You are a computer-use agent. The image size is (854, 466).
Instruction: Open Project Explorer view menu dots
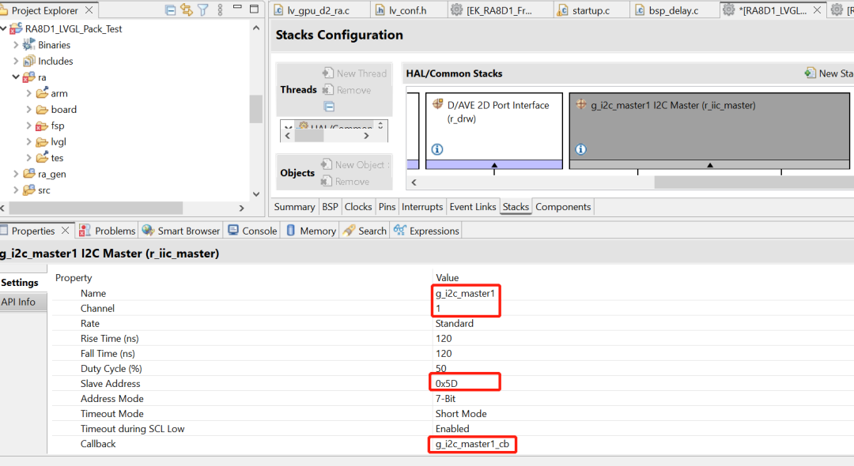pyautogui.click(x=220, y=9)
